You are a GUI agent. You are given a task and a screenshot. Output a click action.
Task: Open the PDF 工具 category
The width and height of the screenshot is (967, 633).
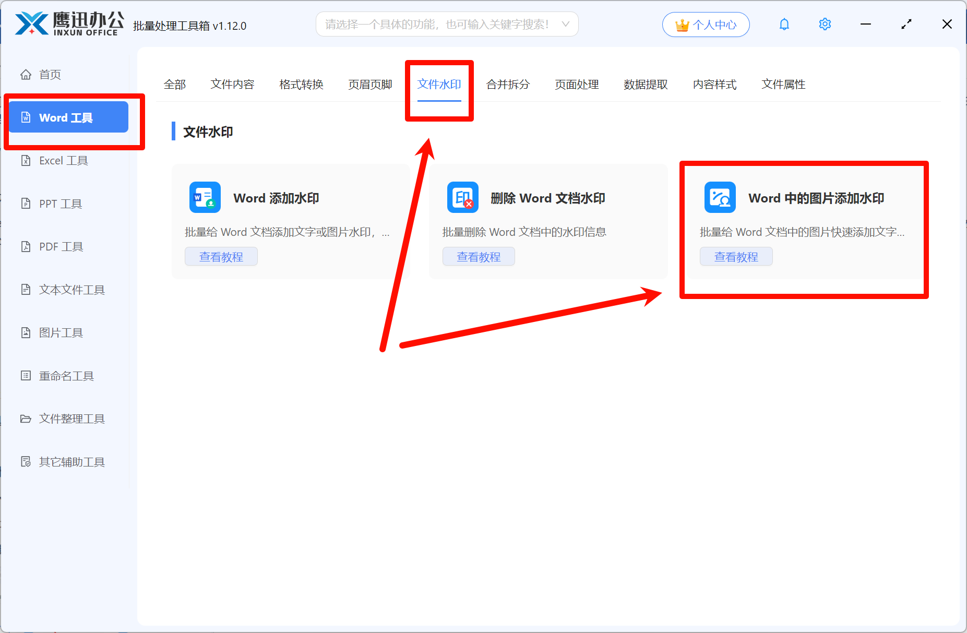[60, 246]
